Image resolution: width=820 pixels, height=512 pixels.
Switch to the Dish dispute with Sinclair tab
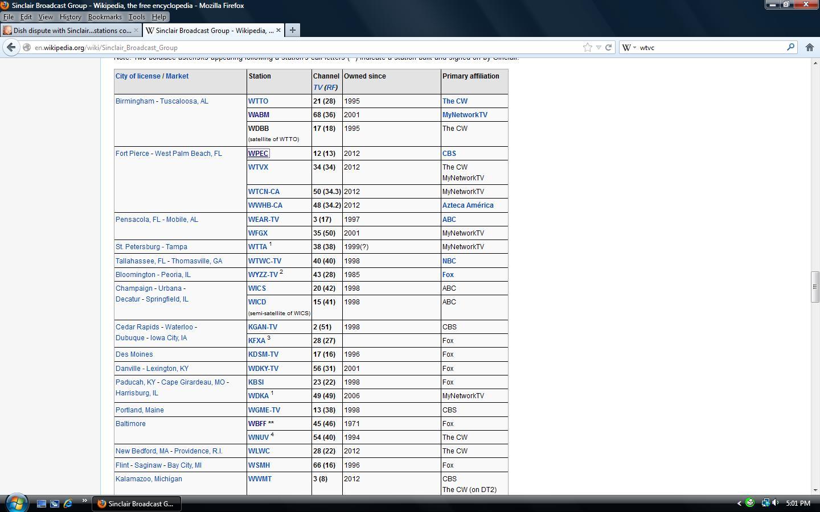point(71,31)
